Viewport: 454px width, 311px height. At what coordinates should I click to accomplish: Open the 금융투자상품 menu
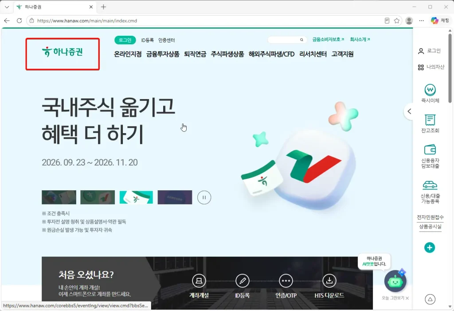pos(163,54)
